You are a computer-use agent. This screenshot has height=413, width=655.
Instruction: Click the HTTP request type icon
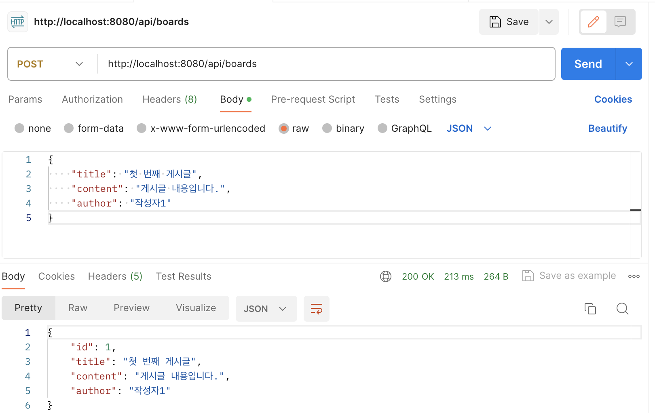tap(18, 22)
